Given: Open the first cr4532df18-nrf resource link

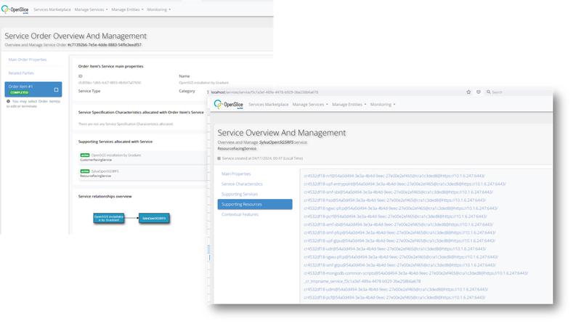Looking at the screenshot, I should tap(401, 174).
